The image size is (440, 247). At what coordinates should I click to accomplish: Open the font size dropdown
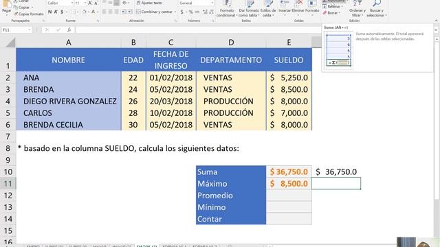coord(85,3)
